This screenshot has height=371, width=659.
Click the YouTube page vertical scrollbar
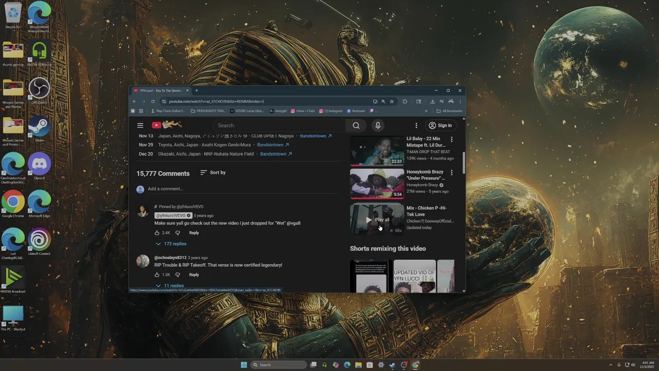(x=464, y=162)
